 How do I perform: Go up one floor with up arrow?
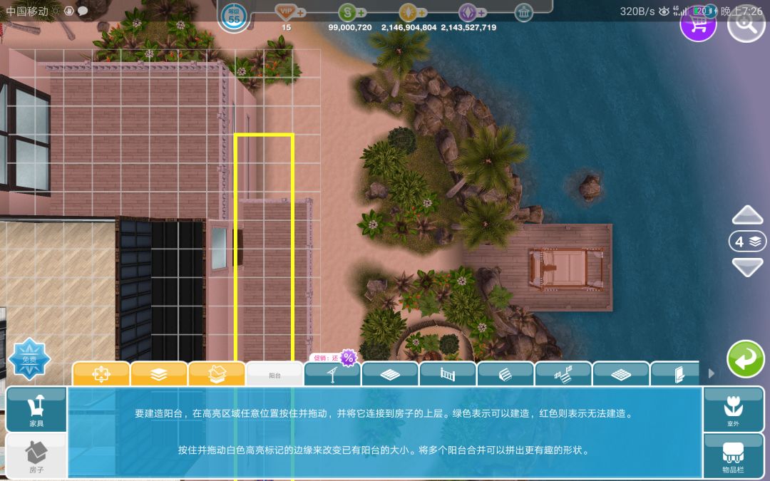coord(747,215)
